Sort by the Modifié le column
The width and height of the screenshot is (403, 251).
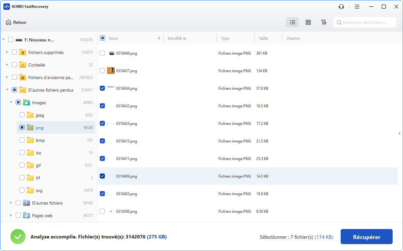pos(177,38)
